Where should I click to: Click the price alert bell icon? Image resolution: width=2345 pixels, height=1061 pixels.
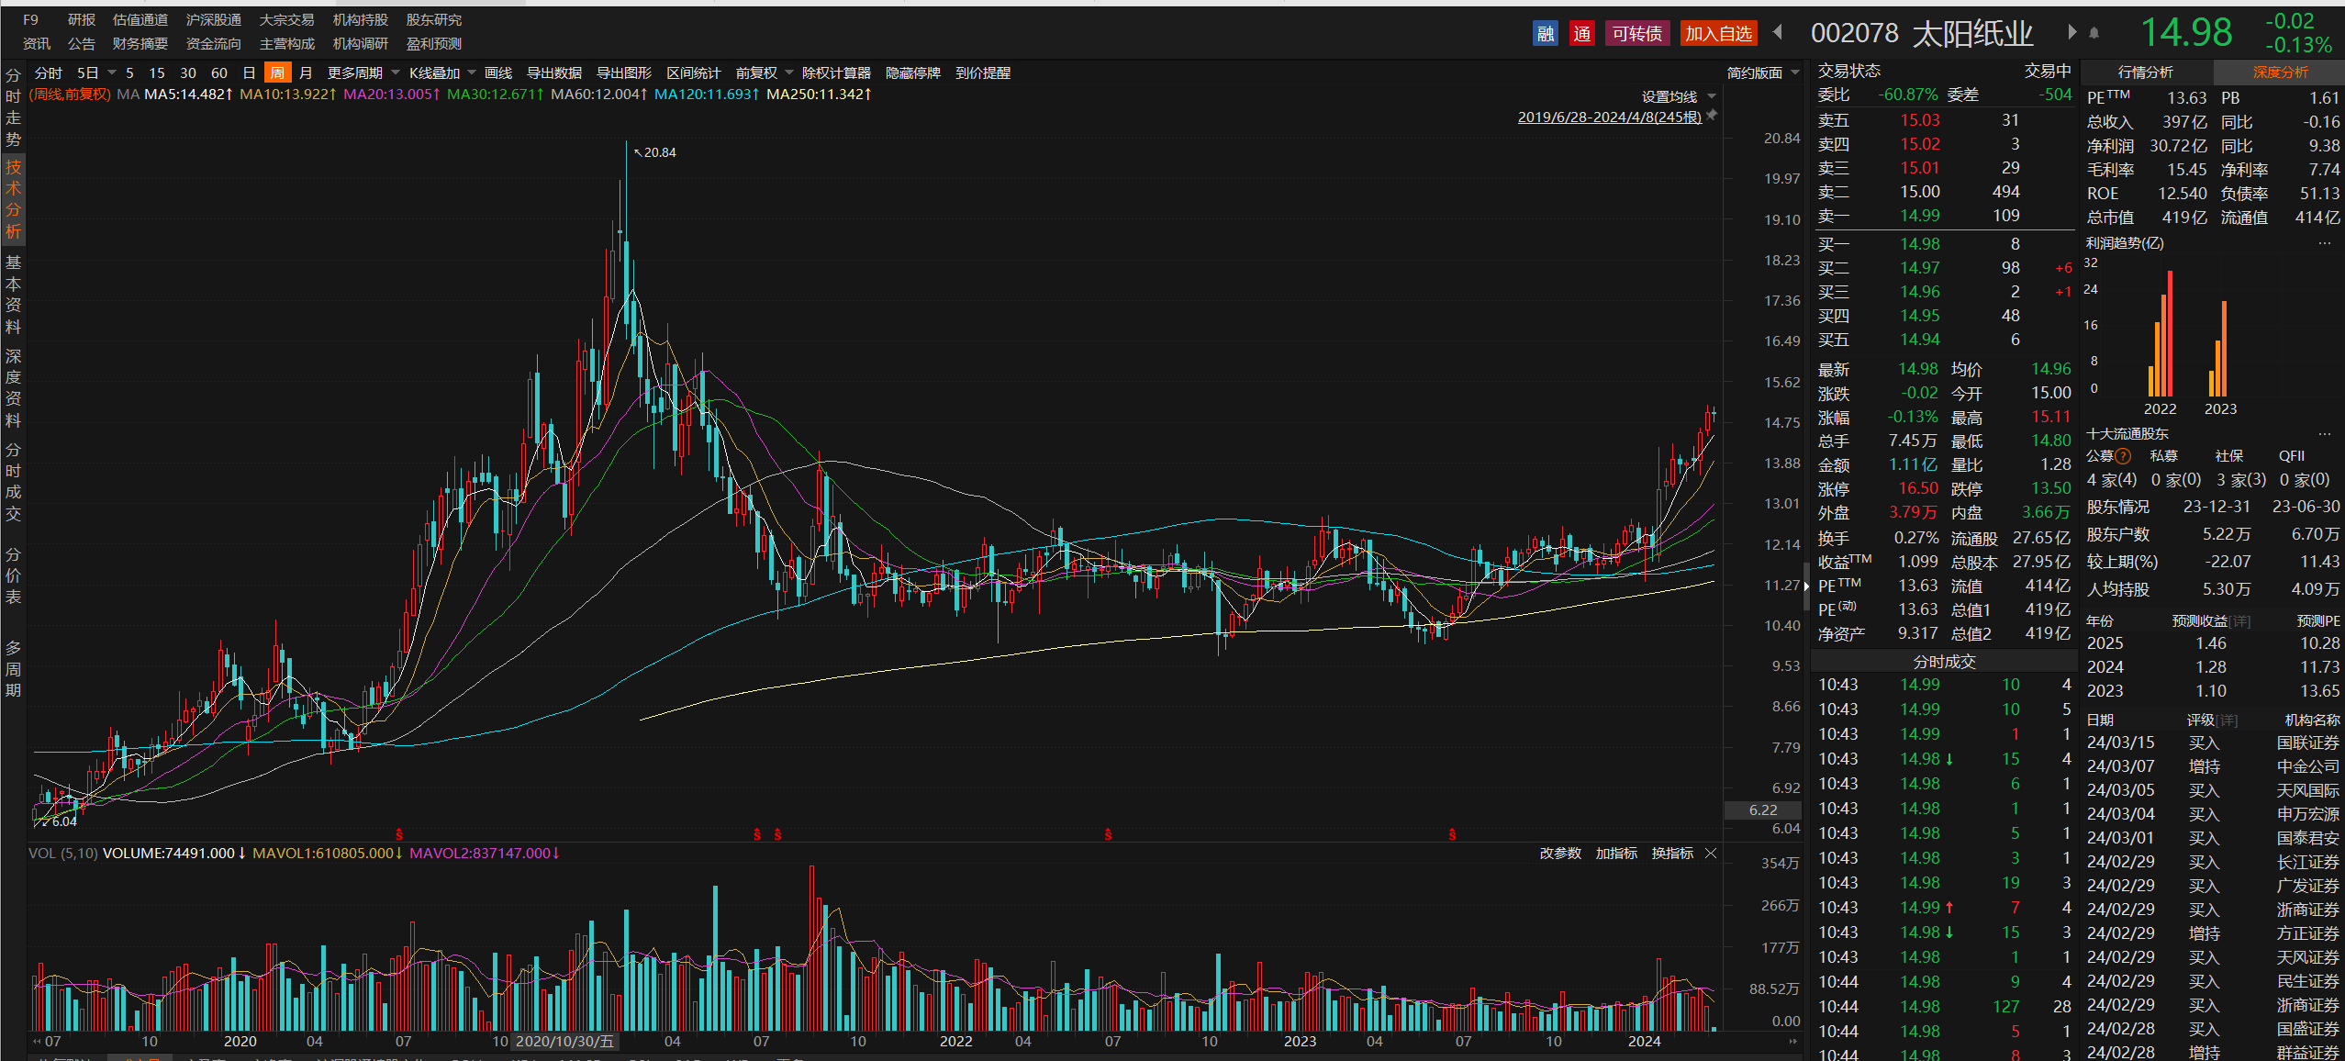tap(2094, 33)
